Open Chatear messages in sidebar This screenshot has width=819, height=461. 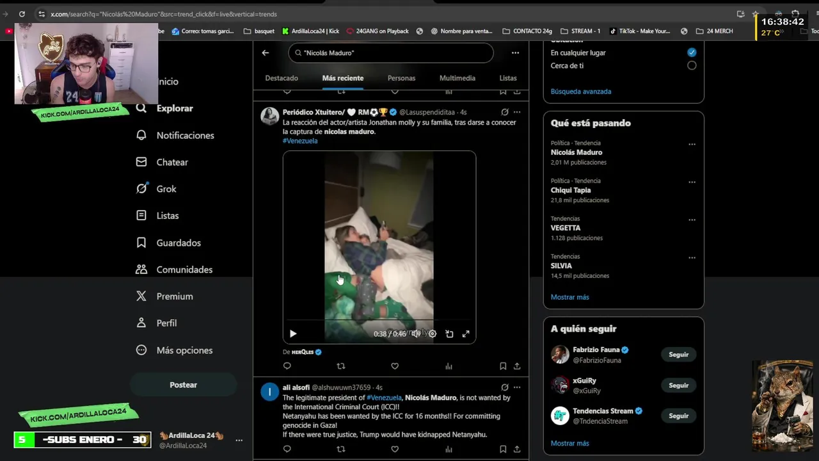pos(162,162)
